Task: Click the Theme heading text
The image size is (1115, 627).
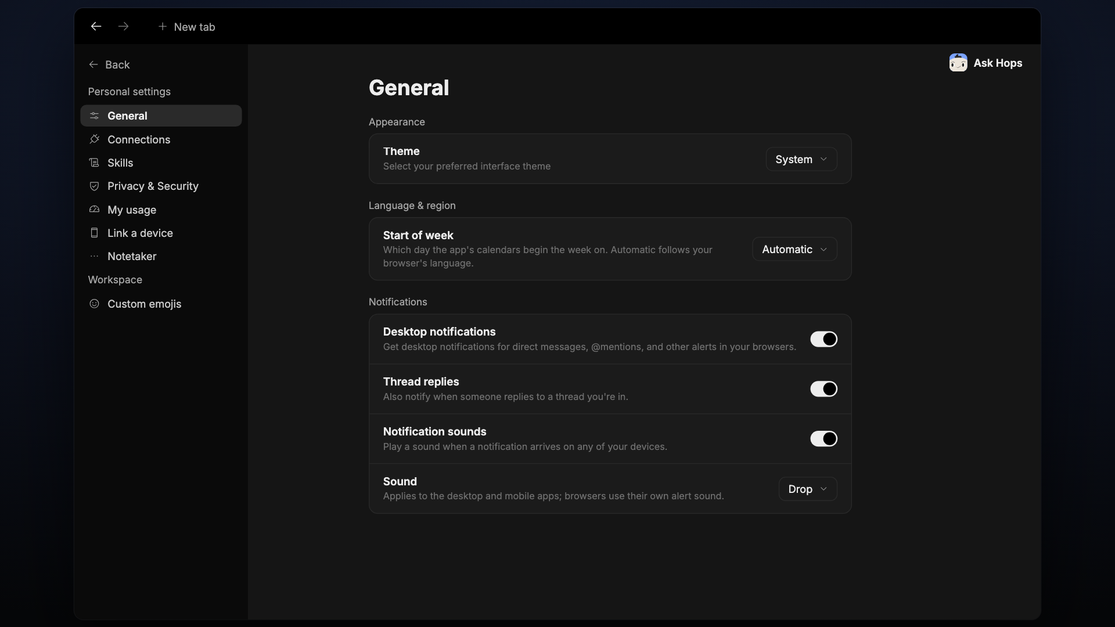Action: 401,151
